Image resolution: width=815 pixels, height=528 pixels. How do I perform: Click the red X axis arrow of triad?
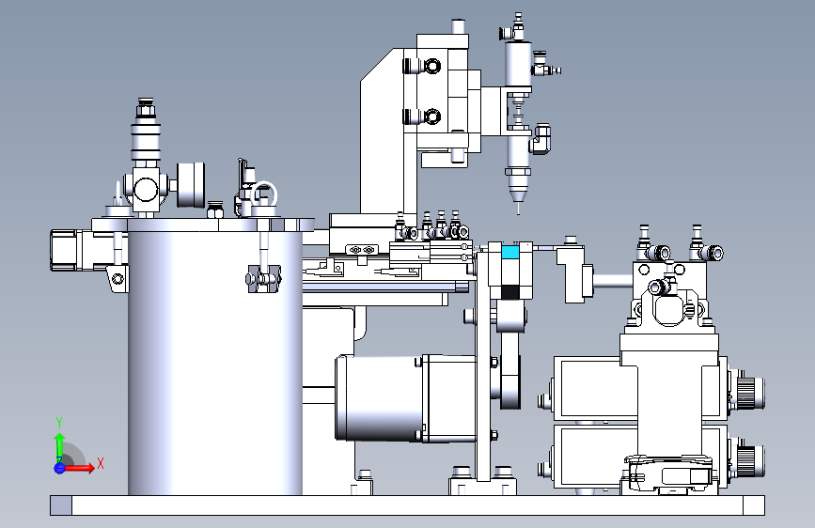79,468
